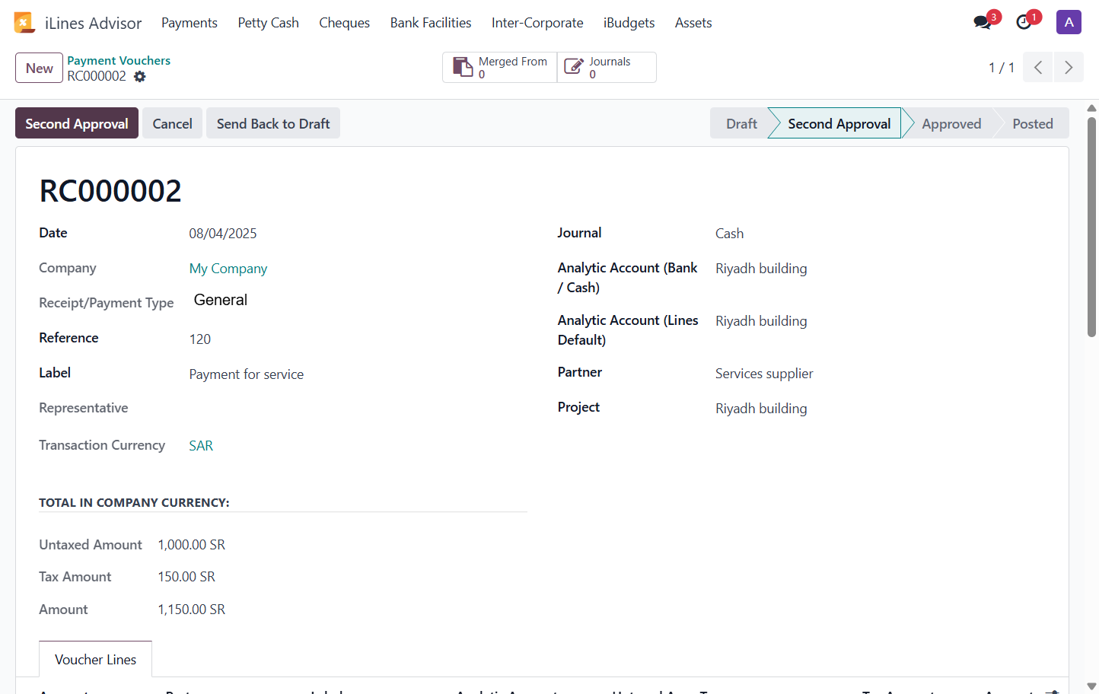Open the My Company link
1099x694 pixels.
tap(228, 269)
